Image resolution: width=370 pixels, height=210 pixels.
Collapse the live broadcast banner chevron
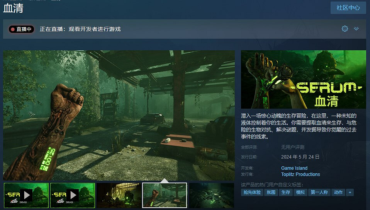(x=356, y=29)
